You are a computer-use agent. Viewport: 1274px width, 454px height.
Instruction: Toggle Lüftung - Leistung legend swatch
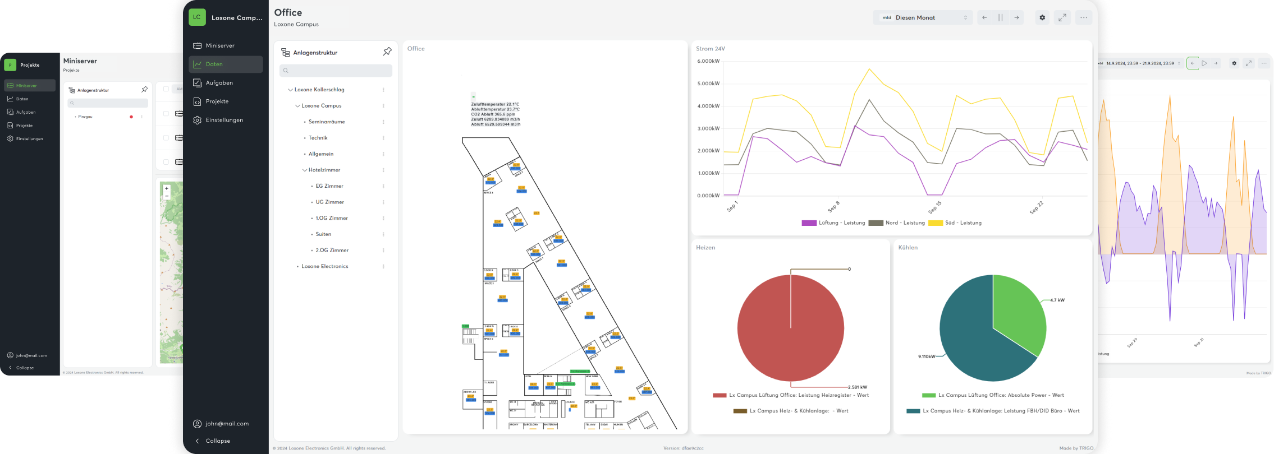(x=809, y=223)
